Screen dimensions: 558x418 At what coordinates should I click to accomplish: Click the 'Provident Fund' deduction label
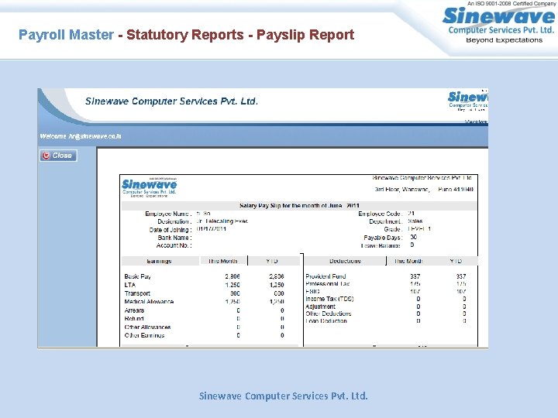tap(325, 276)
